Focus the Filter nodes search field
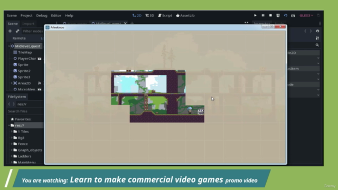Image resolution: width=338 pixels, height=190 pixels. (32, 31)
